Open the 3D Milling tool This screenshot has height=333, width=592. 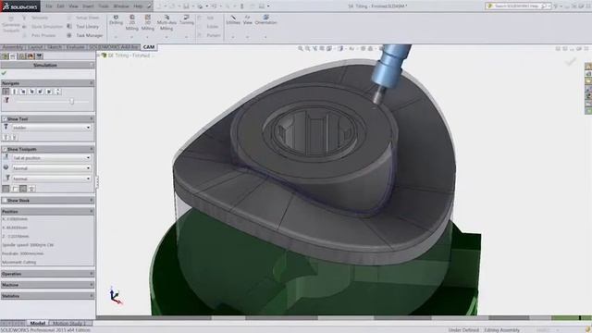[x=148, y=22]
